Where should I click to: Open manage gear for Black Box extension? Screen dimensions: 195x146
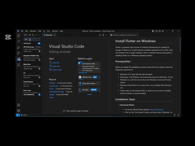[39, 69]
